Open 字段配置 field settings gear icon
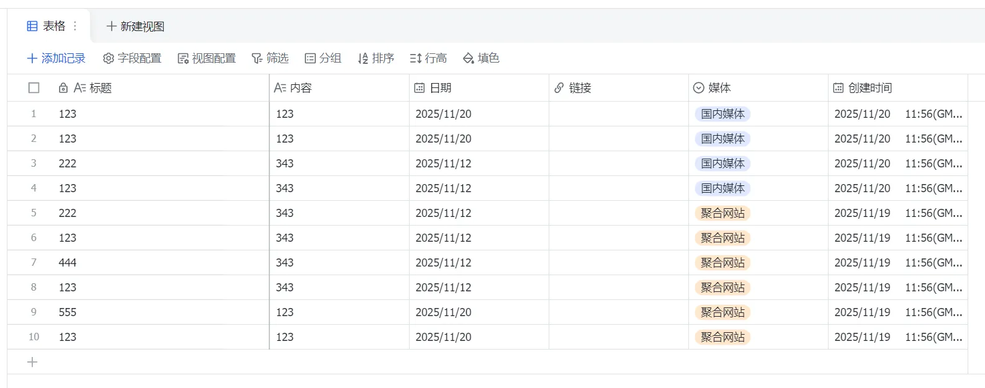985x388 pixels. tap(109, 58)
